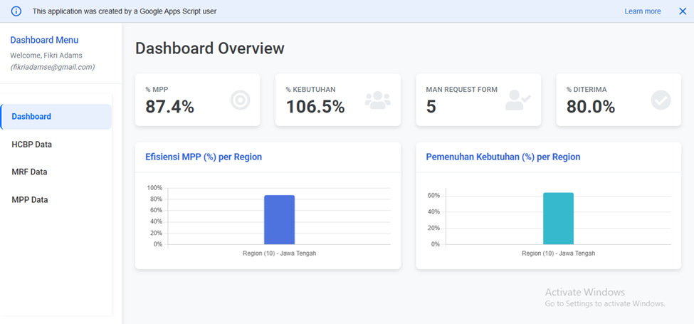Click the Efisiensi MPP (%) per Region title
This screenshot has height=324, width=694.
pos(202,157)
